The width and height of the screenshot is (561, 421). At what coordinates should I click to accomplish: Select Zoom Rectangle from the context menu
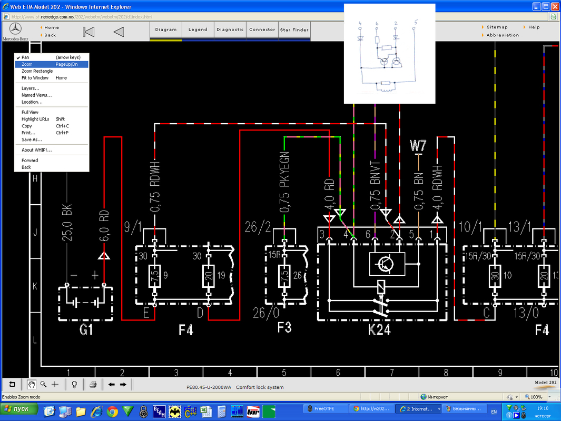point(37,71)
